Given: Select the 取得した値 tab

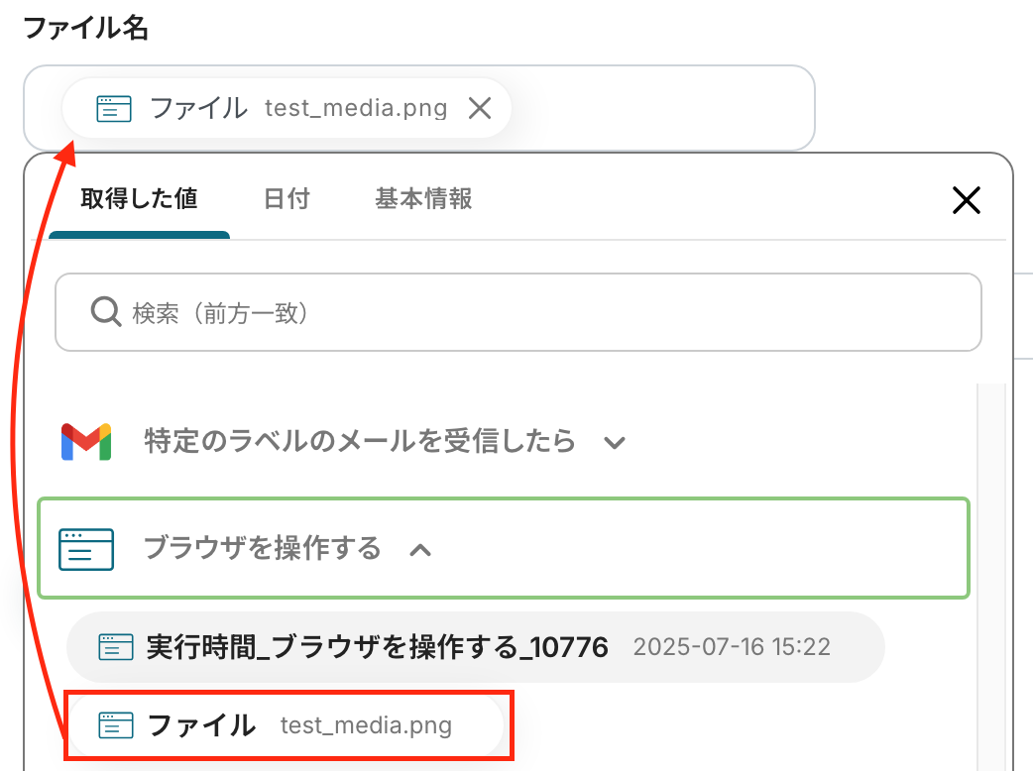Looking at the screenshot, I should point(139,199).
